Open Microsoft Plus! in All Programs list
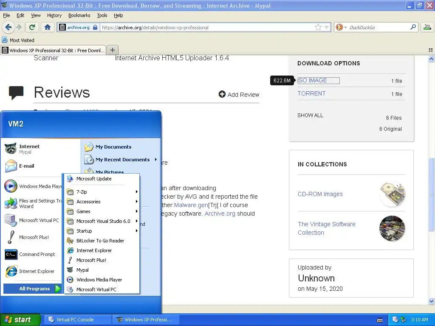 [x=102, y=260]
